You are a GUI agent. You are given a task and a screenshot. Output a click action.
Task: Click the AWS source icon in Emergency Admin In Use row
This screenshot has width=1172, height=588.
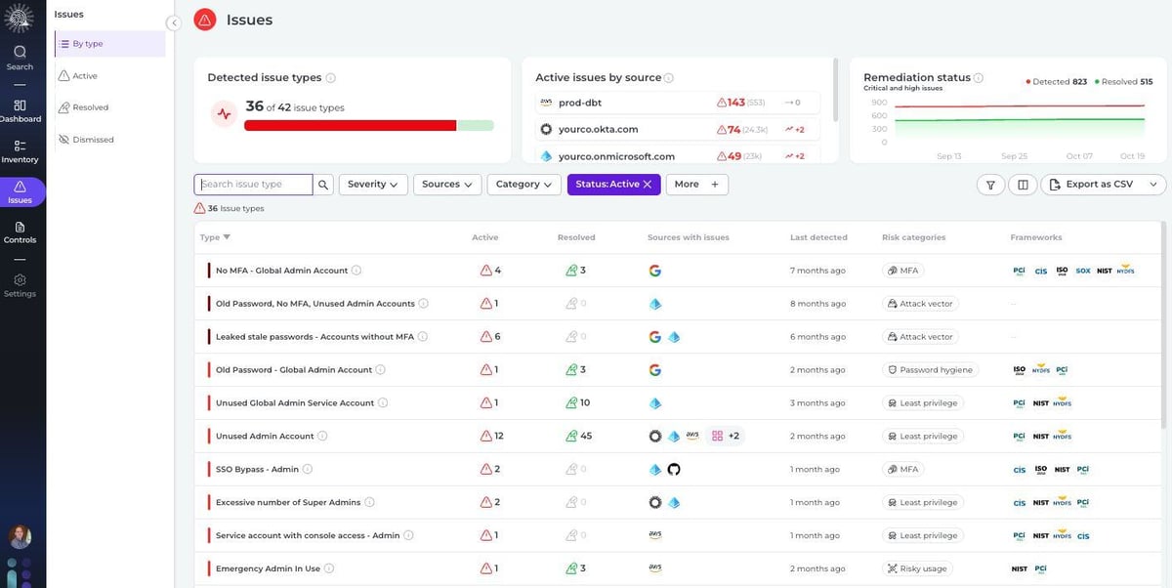655,568
